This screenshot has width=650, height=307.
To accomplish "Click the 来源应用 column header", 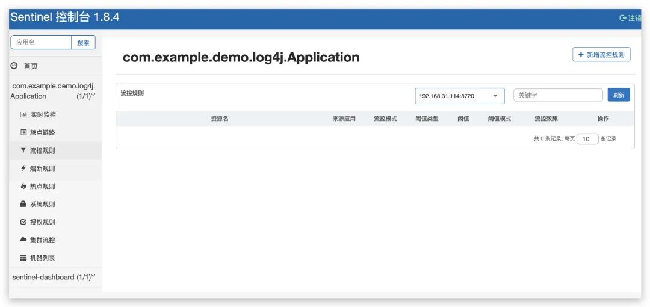I will 344,119.
